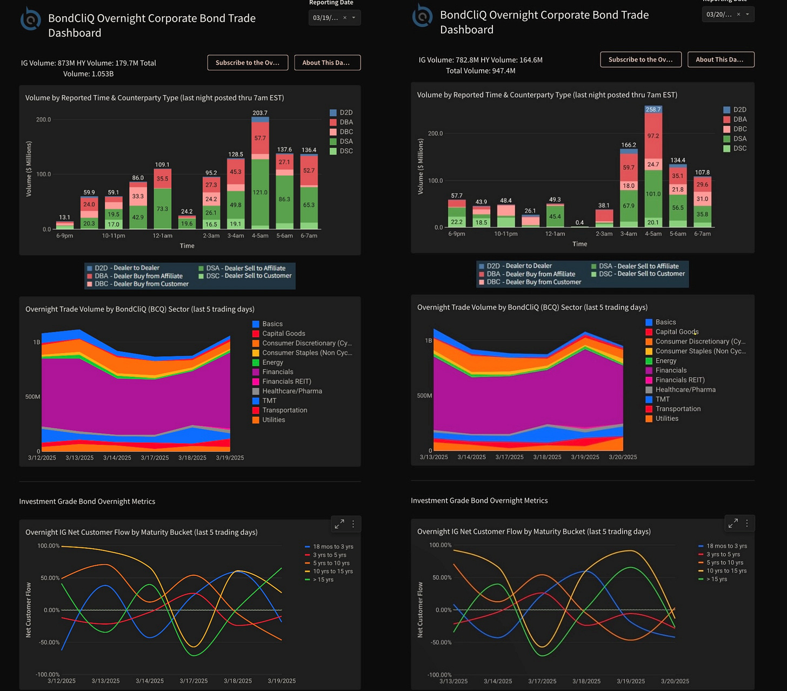The width and height of the screenshot is (787, 691).
Task: Clear the 03/19 reporting date with the x
Action: [345, 18]
